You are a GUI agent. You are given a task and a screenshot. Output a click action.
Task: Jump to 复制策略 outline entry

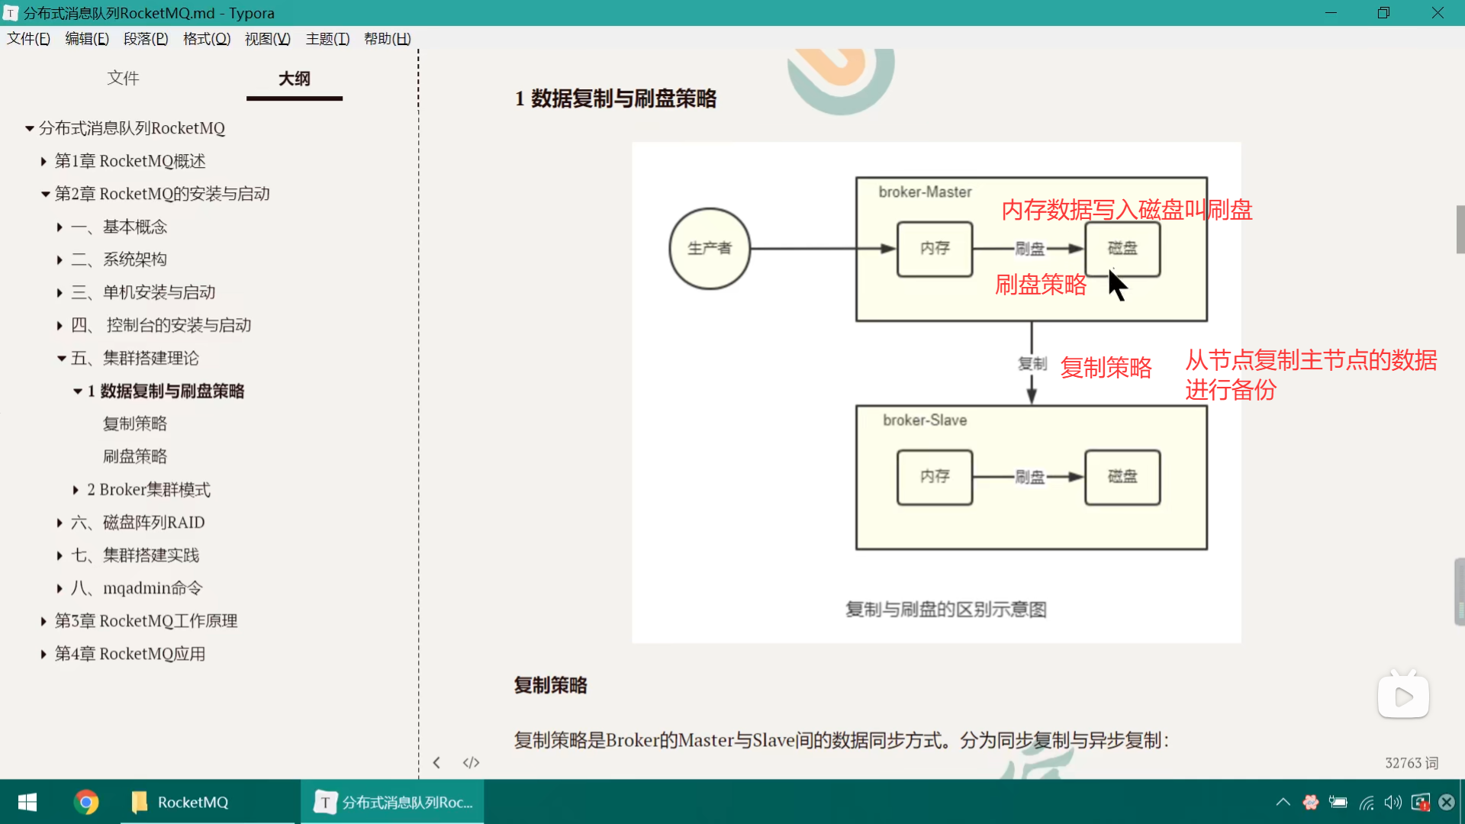(x=135, y=423)
